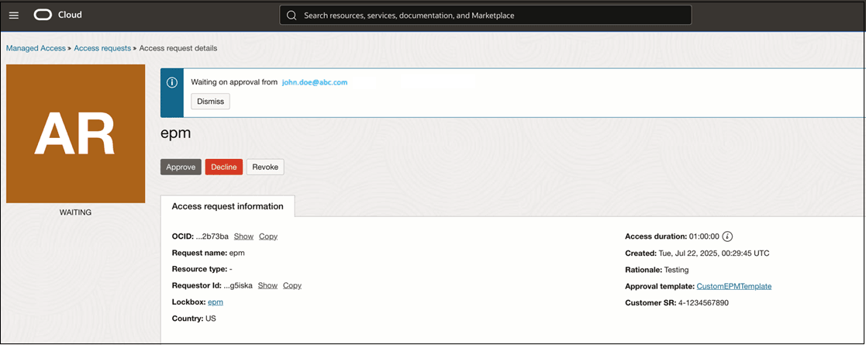
Task: Copy the Requestor Id
Action: point(292,285)
